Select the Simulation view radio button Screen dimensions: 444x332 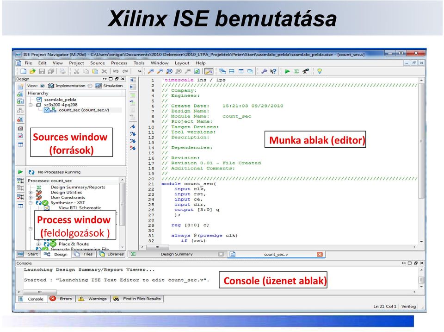90,86
